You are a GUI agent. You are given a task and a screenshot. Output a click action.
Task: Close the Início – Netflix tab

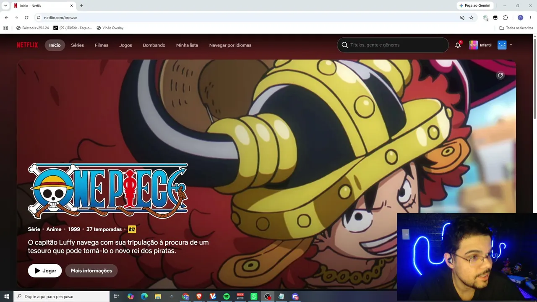71,6
